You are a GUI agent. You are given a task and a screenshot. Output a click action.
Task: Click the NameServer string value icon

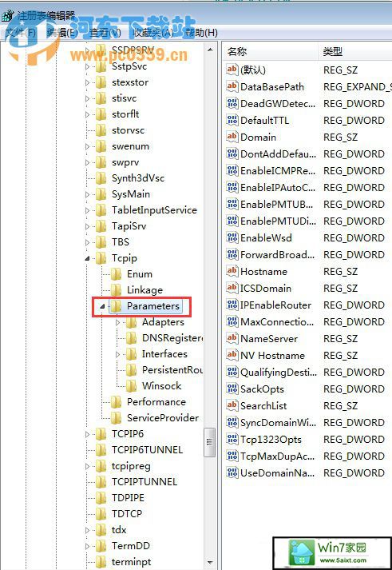tap(232, 338)
